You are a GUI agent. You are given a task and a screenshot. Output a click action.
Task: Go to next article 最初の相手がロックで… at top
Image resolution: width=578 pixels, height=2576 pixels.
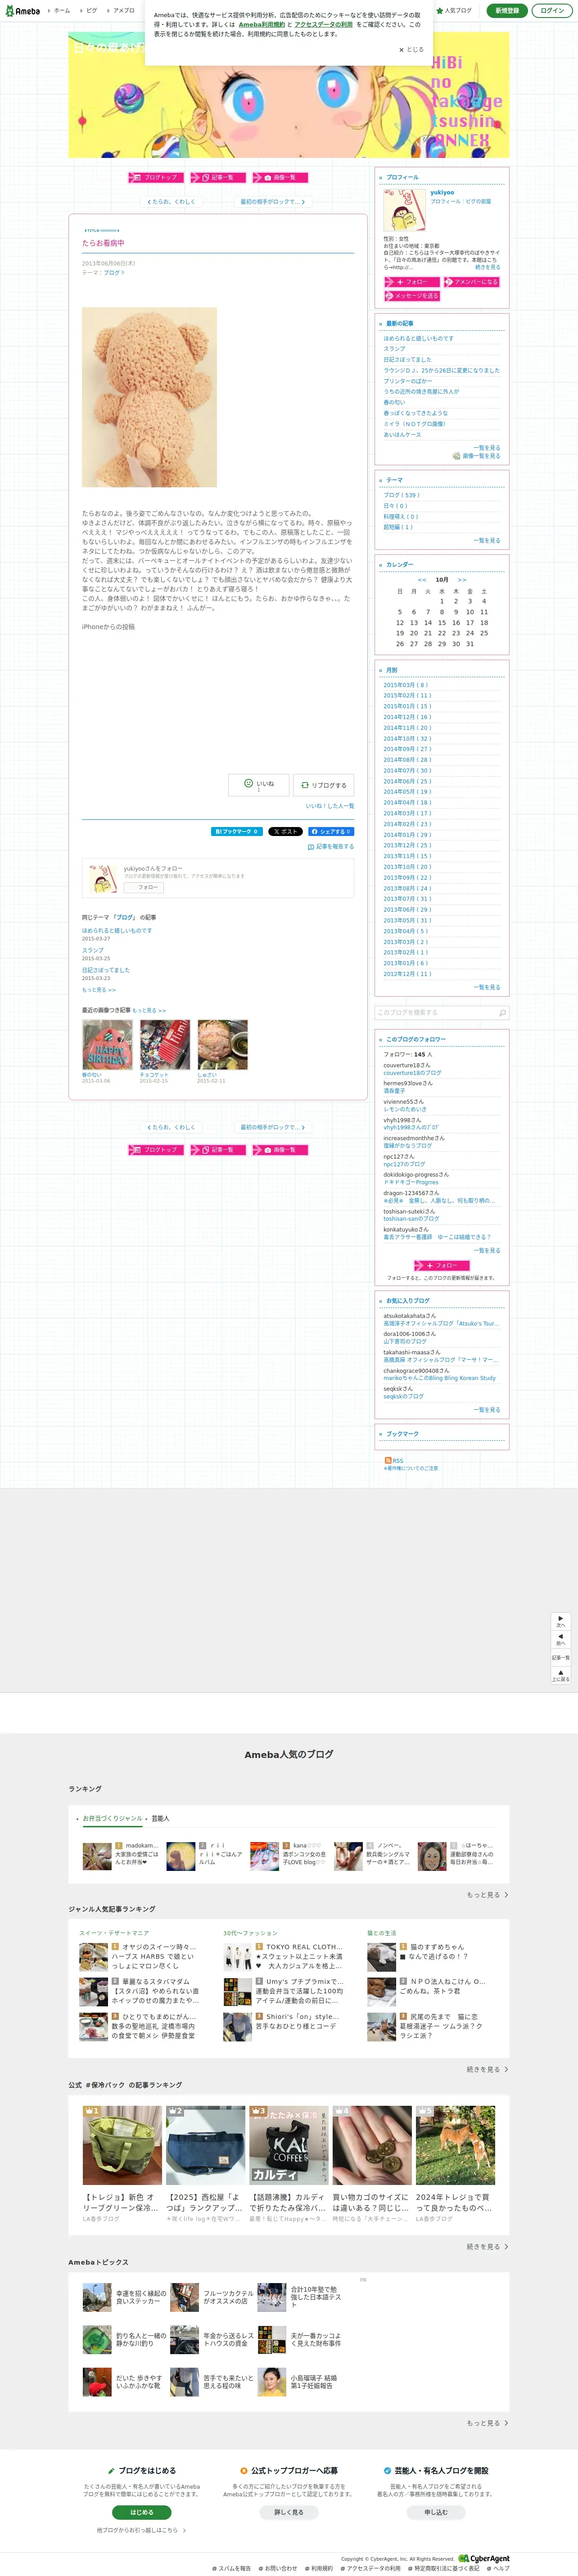coord(273,201)
